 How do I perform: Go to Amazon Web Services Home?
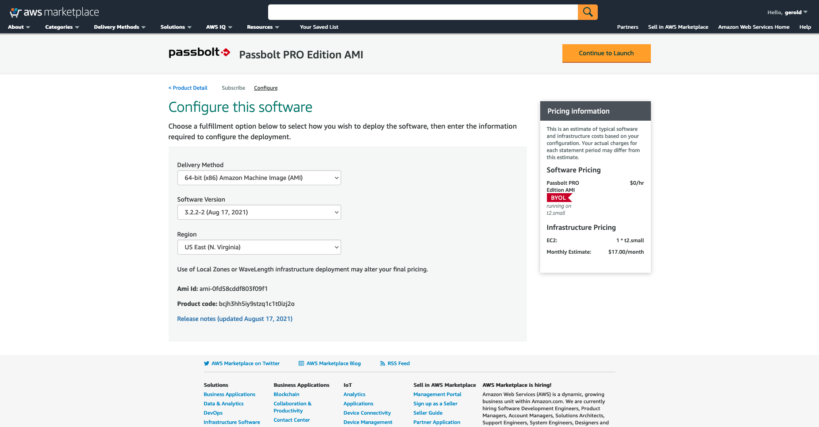point(754,27)
